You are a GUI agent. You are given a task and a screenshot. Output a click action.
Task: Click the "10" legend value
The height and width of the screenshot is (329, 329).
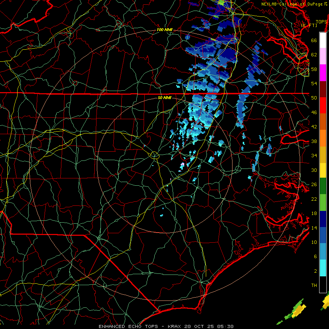(314, 242)
